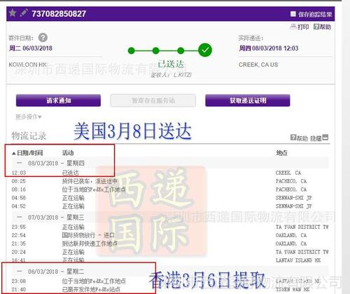Sort by the 日期/时间 column header
This screenshot has height=294, width=350.
27,153
